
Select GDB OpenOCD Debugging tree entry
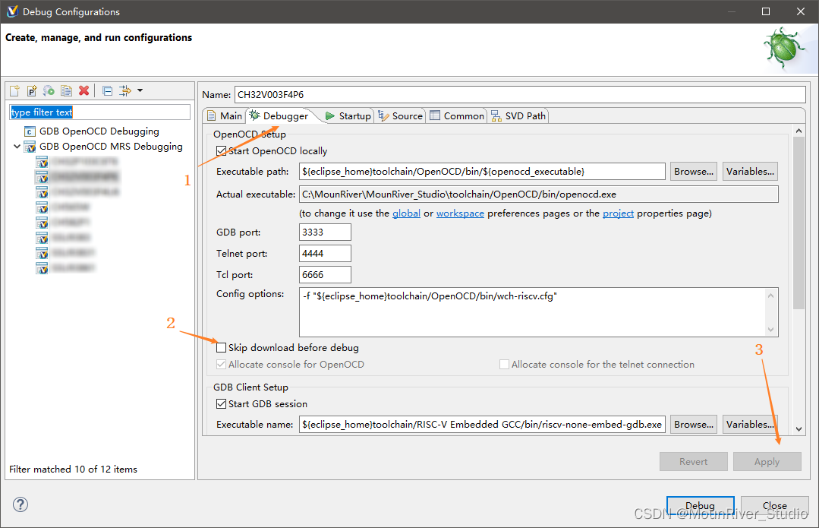pyautogui.click(x=99, y=131)
